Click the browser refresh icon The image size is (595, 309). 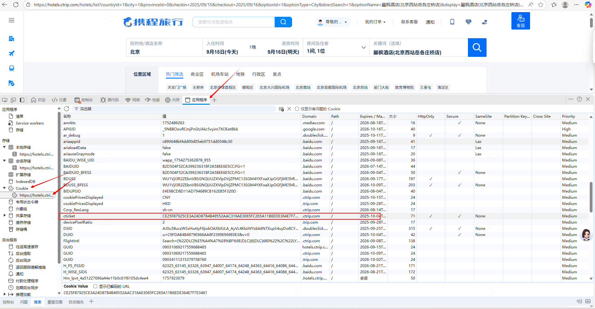16,5
